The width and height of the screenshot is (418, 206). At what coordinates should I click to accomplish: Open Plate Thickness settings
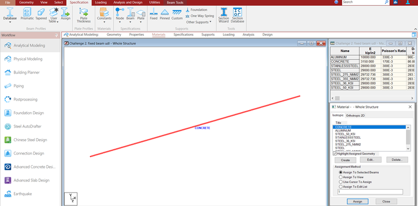coord(84,15)
